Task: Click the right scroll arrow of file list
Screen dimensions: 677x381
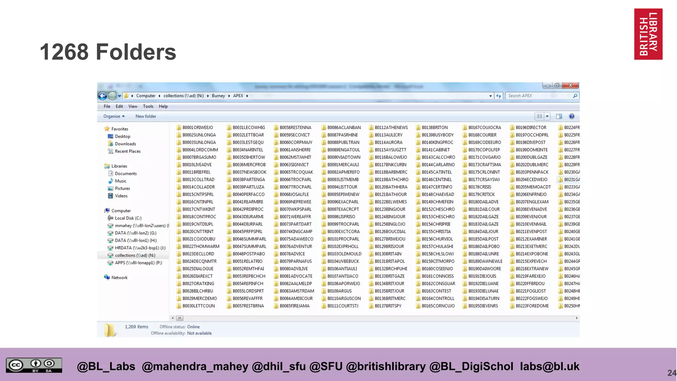Action: pos(577,318)
